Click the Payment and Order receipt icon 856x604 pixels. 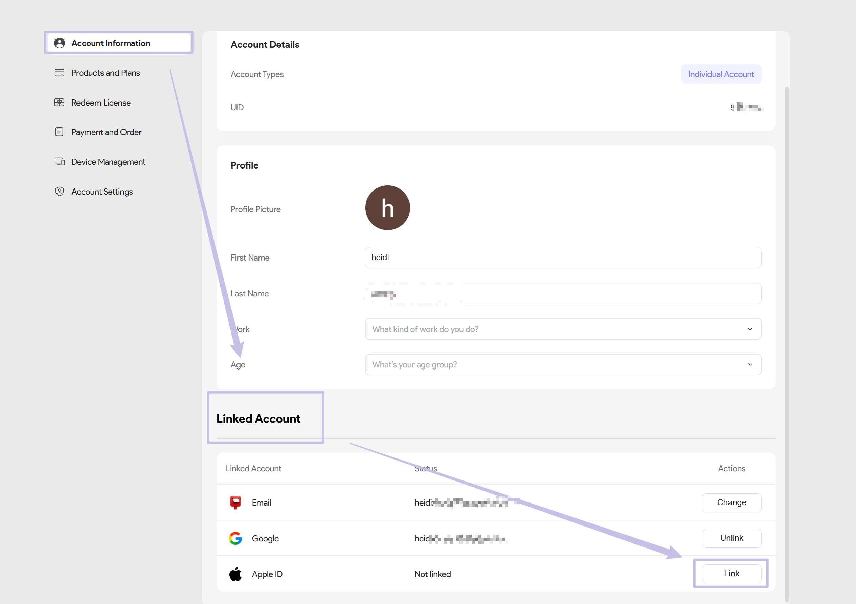click(59, 132)
